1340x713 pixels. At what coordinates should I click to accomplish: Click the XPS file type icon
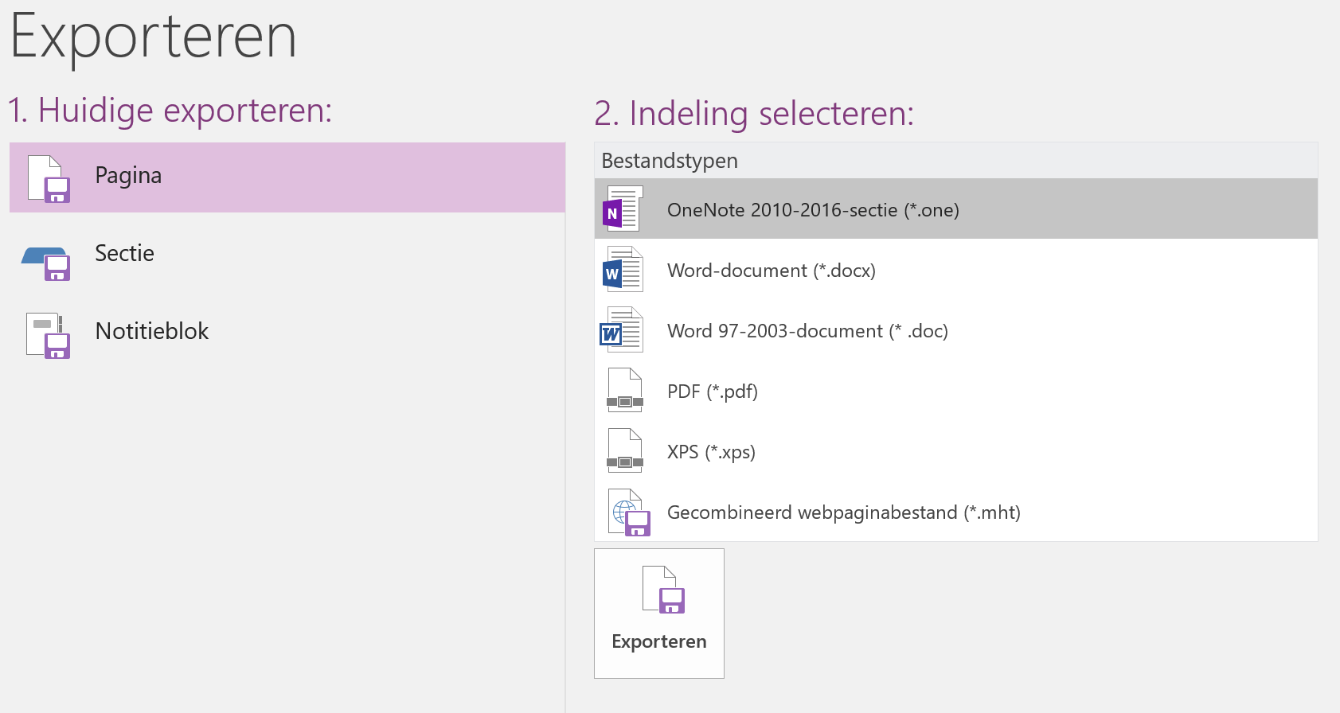point(625,450)
